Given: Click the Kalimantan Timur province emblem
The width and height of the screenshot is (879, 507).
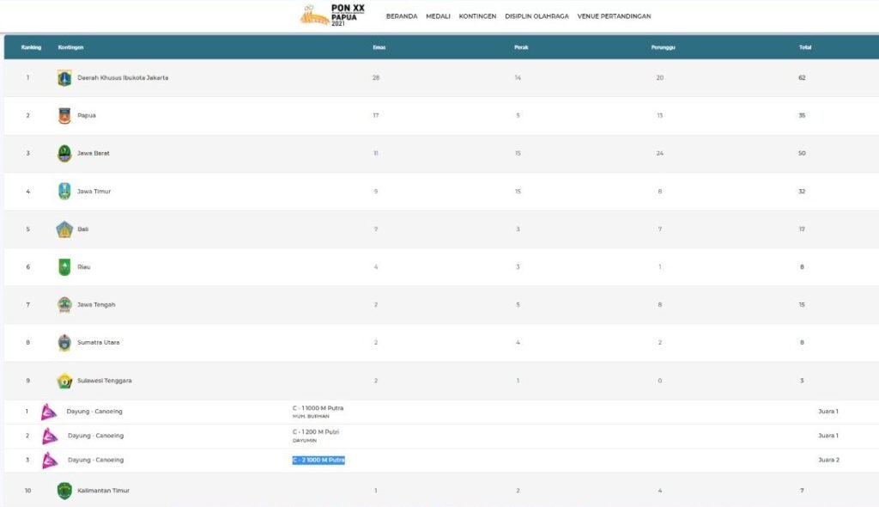Looking at the screenshot, I should pyautogui.click(x=64, y=491).
